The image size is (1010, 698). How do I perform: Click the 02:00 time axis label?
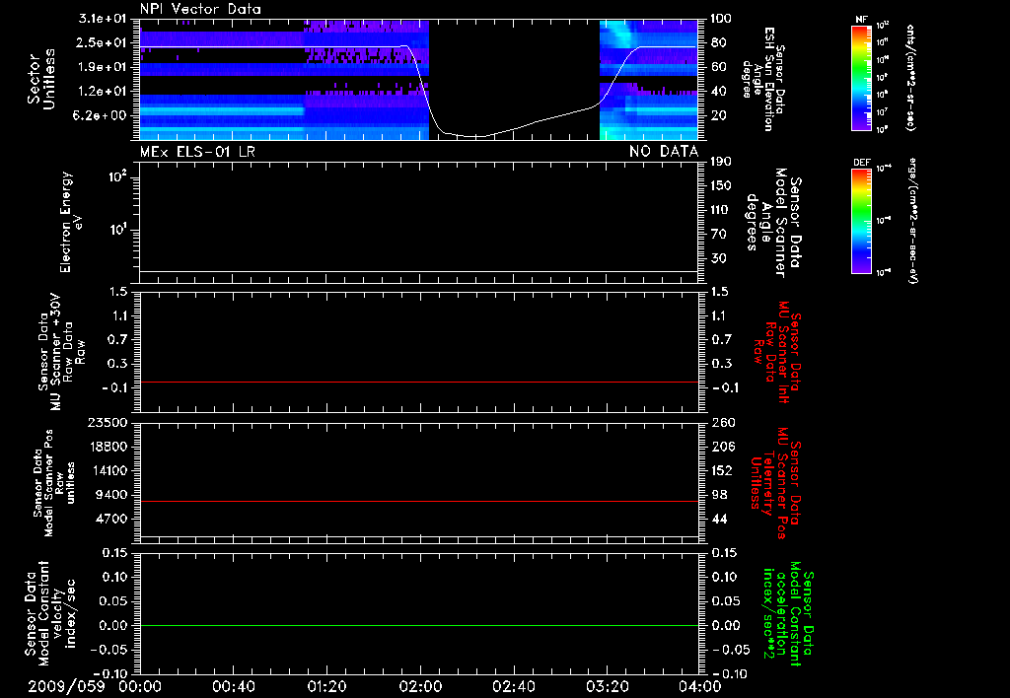click(420, 686)
